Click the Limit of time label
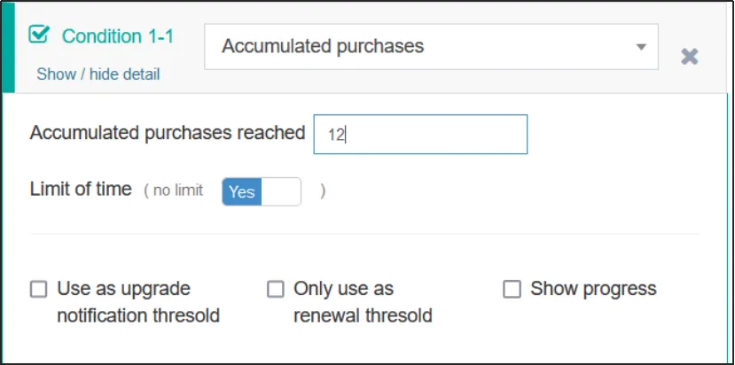Viewport: 735px width, 365px height. [81, 190]
